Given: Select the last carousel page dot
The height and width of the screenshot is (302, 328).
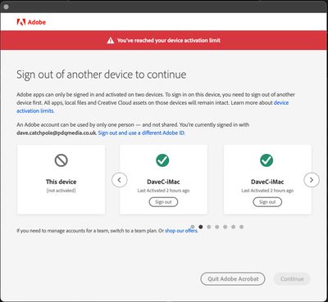Looking at the screenshot, I should (x=241, y=227).
